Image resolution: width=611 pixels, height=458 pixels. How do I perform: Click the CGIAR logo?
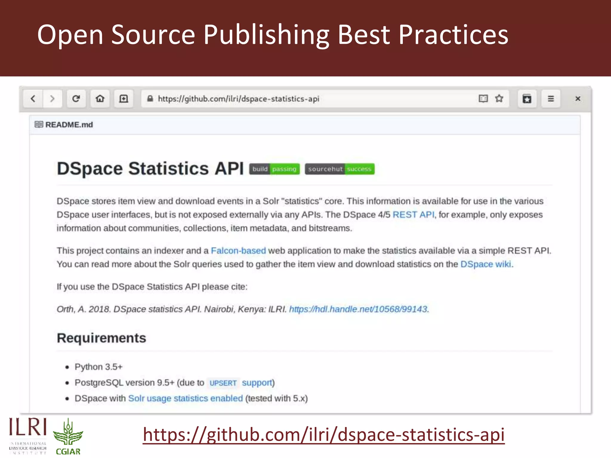(x=68, y=437)
